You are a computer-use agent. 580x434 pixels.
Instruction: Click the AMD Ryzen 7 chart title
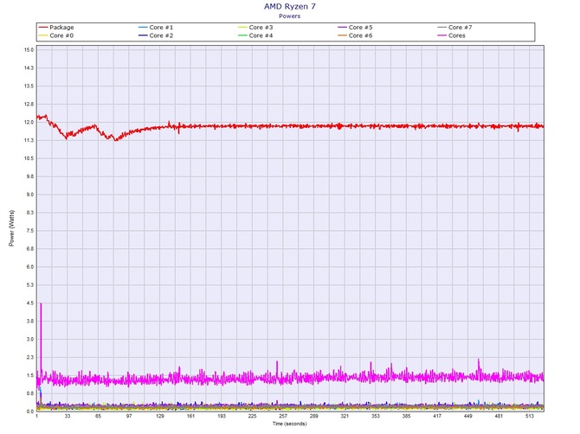290,6
